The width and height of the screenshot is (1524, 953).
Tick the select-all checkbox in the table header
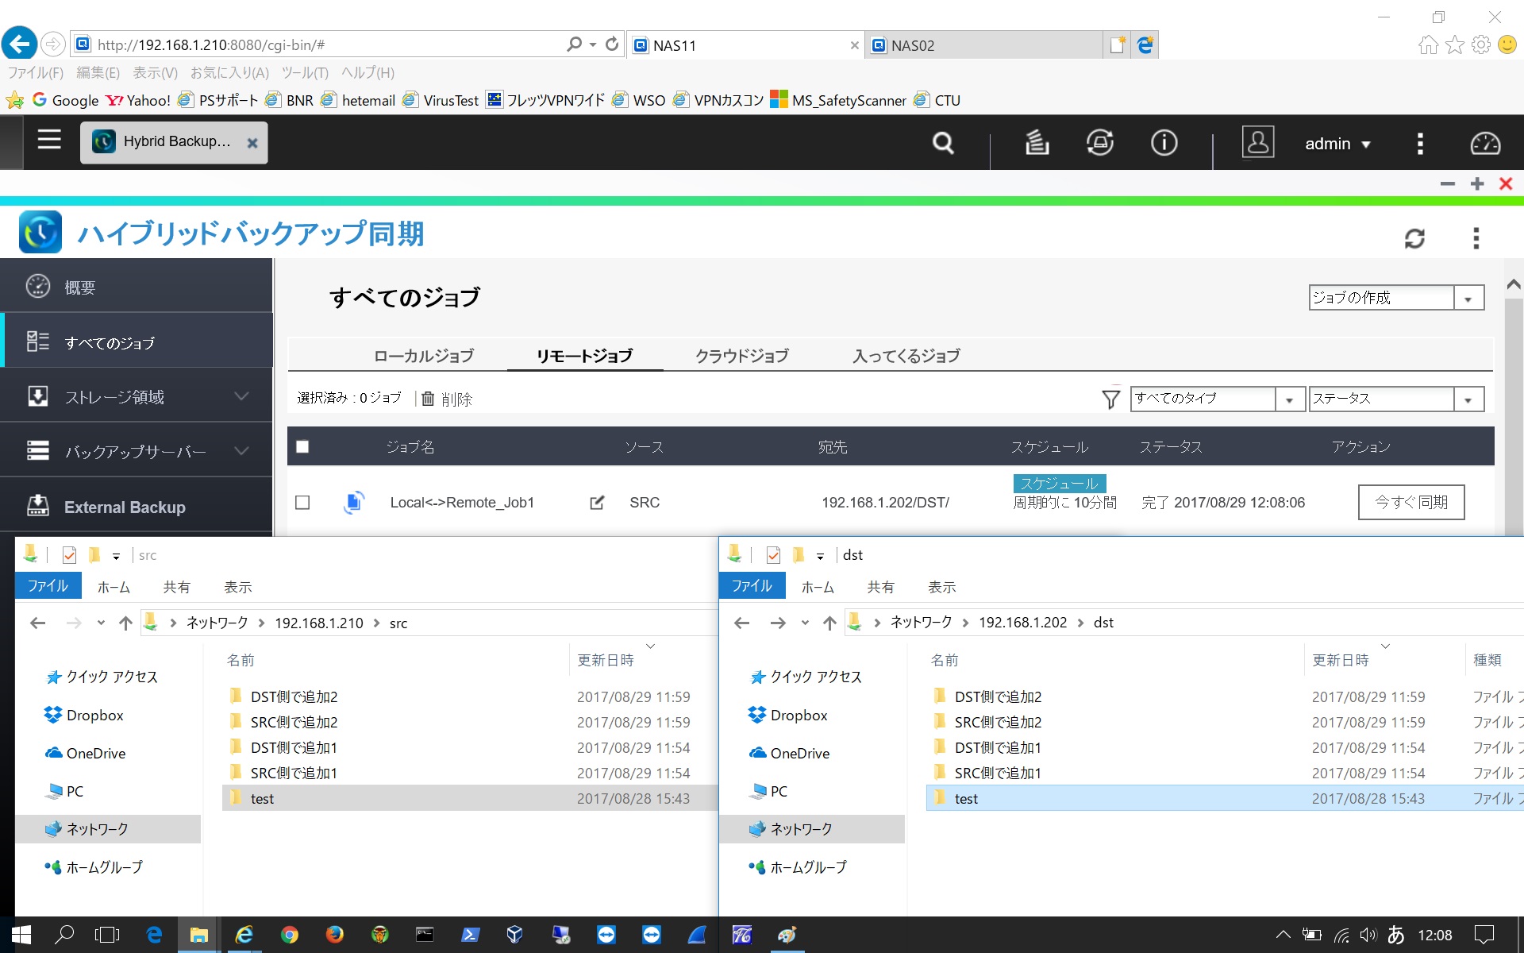click(302, 446)
